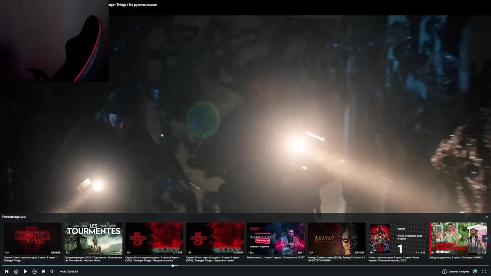This screenshot has height=276, width=491.
Task: Open the Звёзды в джунглях ФИНАЛ thumbnail
Action: (458, 238)
